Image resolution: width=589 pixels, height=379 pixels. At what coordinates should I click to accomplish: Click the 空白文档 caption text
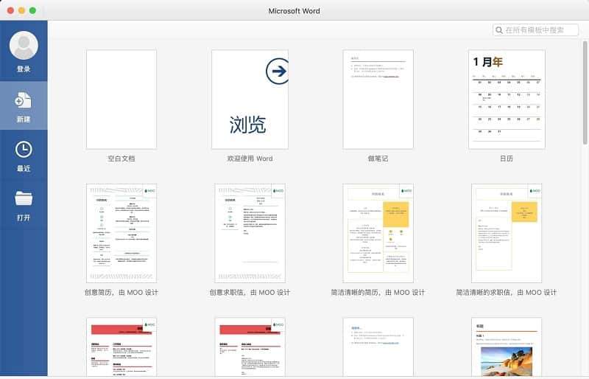click(x=121, y=159)
